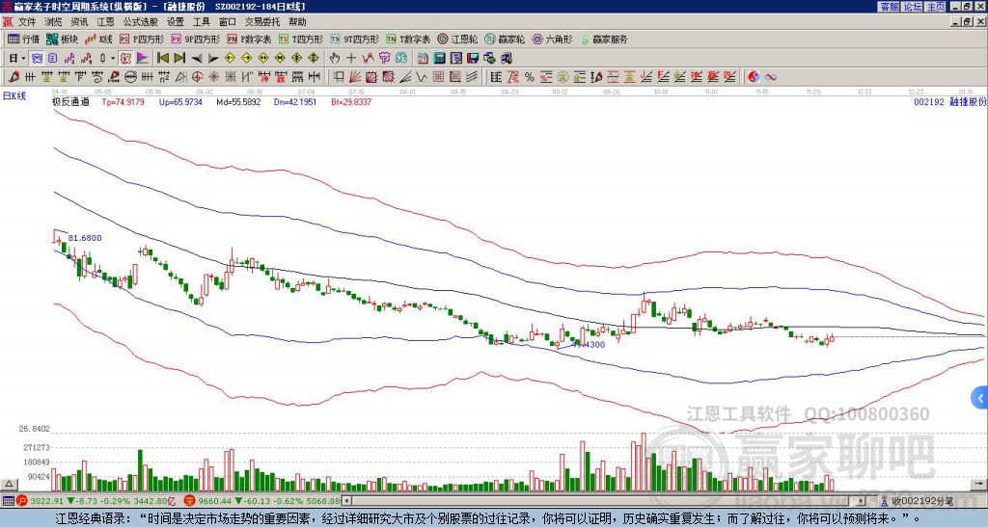Click the 论坛 forum button

[x=912, y=7]
